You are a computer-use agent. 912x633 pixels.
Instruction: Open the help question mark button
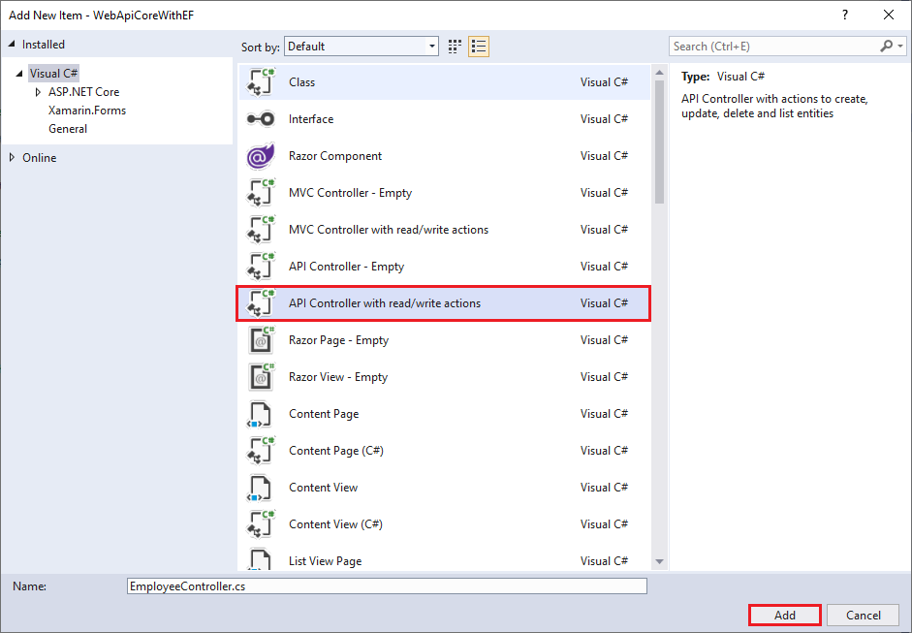point(845,16)
